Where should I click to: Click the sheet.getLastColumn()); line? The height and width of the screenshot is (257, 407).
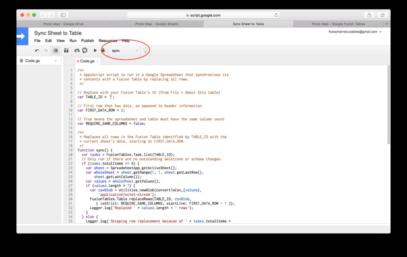point(118,177)
